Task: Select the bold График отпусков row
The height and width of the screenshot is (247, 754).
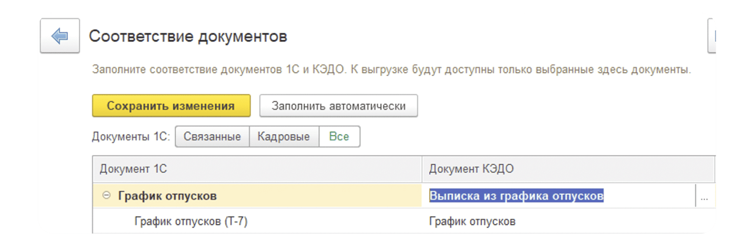Action: [x=255, y=196]
